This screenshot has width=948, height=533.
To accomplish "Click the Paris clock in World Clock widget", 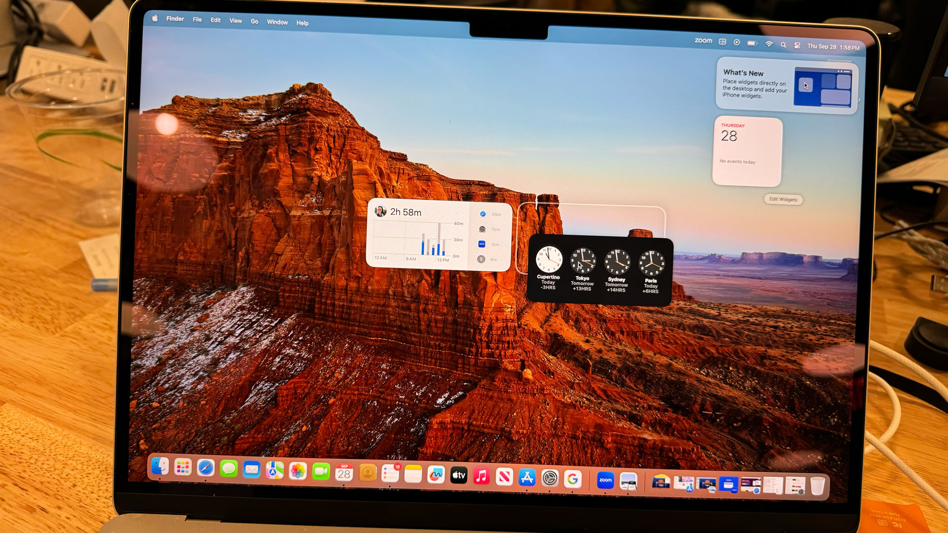I will click(651, 272).
